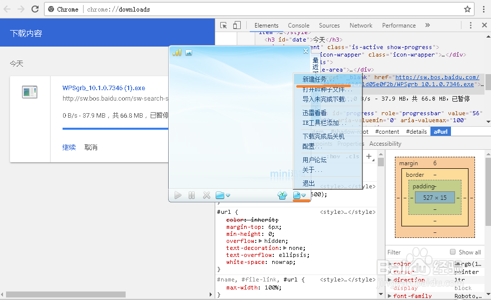
Task: Delete task with the X toolbar icon in mini Xunlei
Action: 206,195
